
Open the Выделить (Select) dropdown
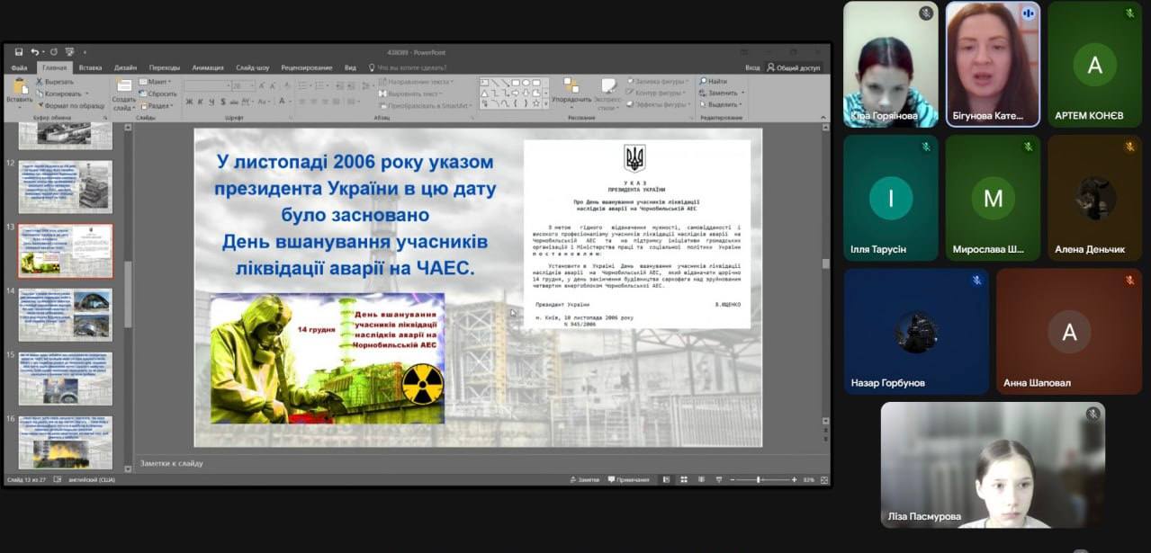pos(722,104)
